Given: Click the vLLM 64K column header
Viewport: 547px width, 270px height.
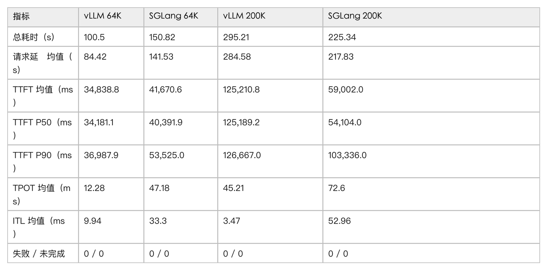Looking at the screenshot, I should [x=111, y=17].
